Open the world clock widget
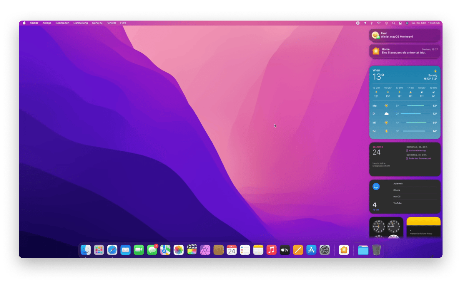The height and width of the screenshot is (285, 459). (x=386, y=228)
